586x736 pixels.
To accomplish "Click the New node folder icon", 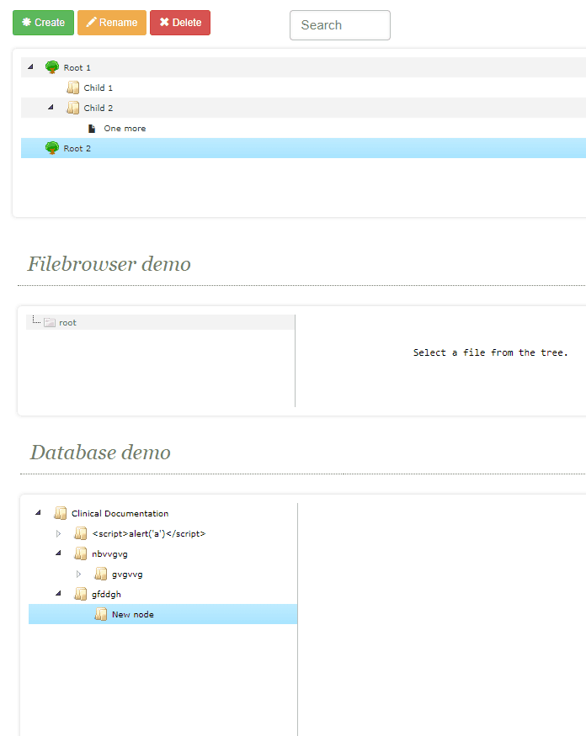I will click(100, 614).
